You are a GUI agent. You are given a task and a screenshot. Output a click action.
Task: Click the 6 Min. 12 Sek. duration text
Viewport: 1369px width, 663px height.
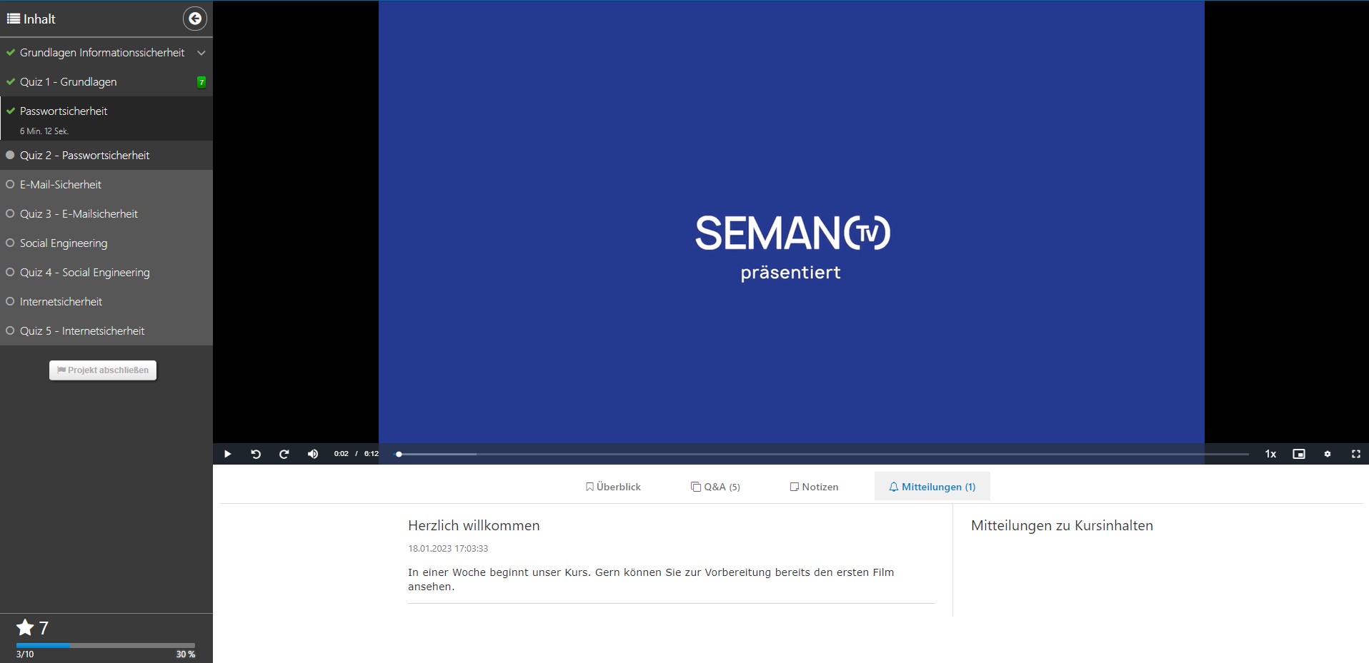[x=44, y=131]
